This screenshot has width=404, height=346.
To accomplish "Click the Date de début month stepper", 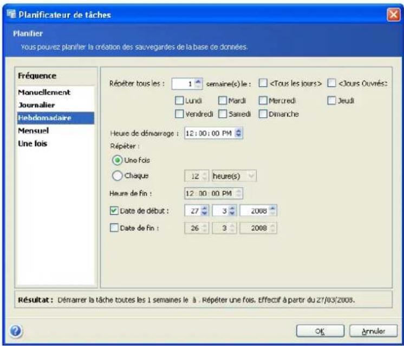I will click(232, 211).
